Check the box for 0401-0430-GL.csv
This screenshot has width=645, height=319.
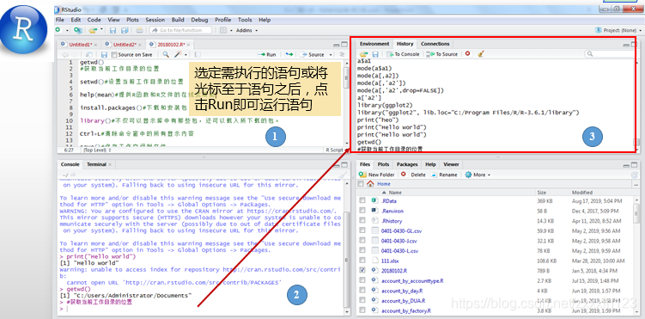pyautogui.click(x=362, y=230)
